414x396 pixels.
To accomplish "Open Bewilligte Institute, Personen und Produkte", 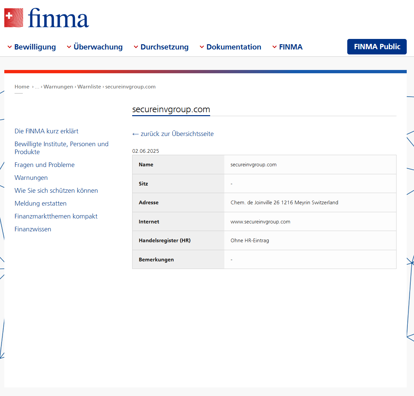I will coord(61,148).
